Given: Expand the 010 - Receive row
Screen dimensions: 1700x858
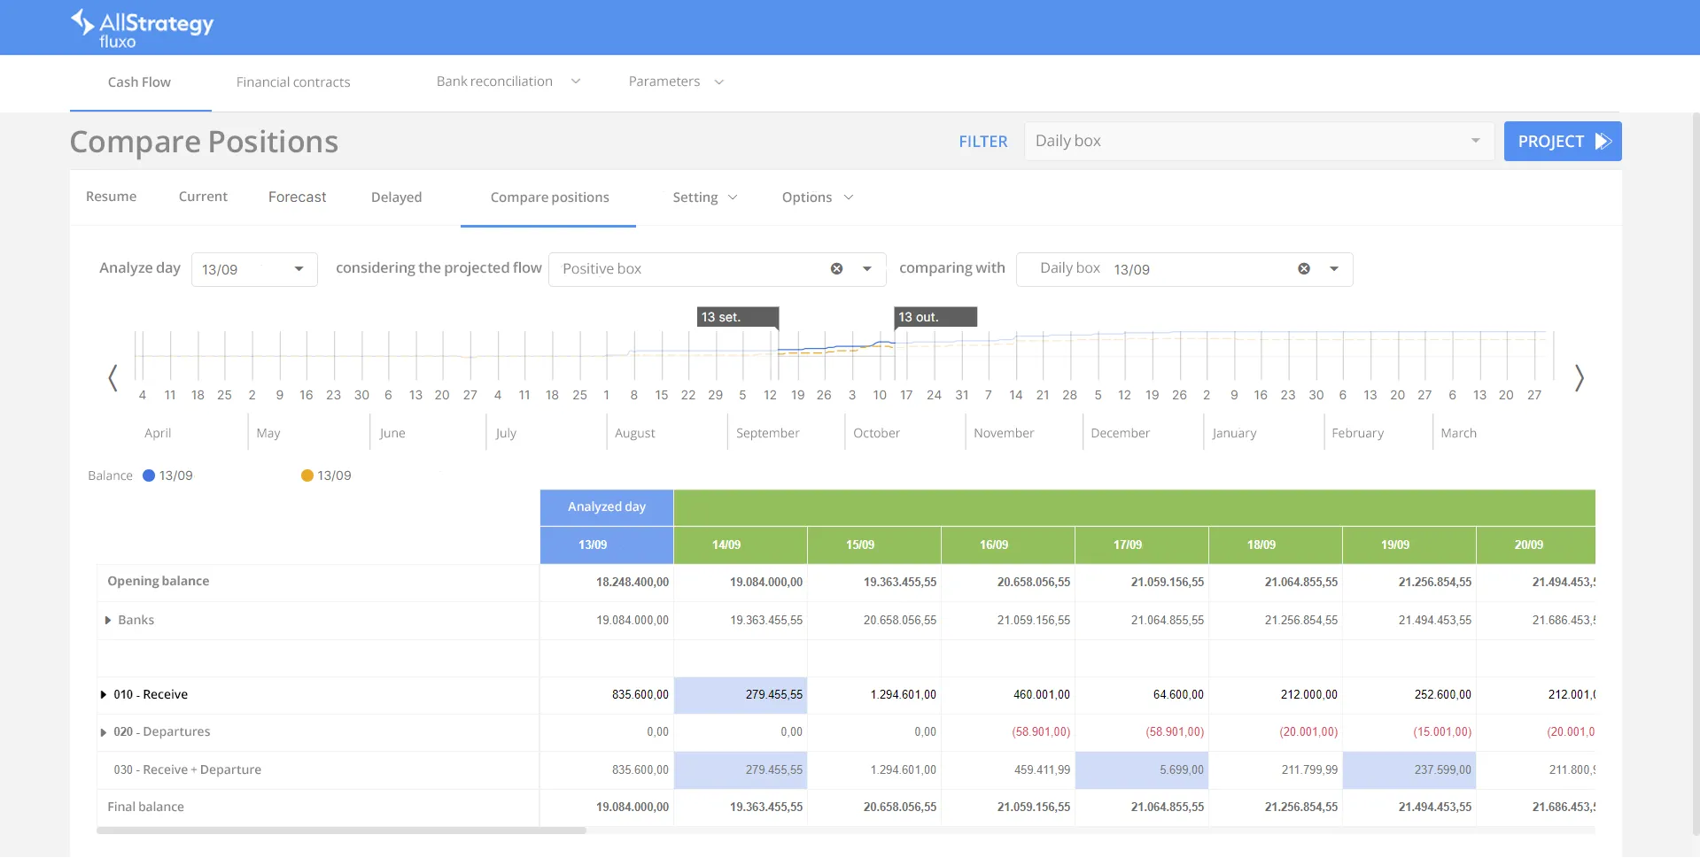Looking at the screenshot, I should point(104,695).
